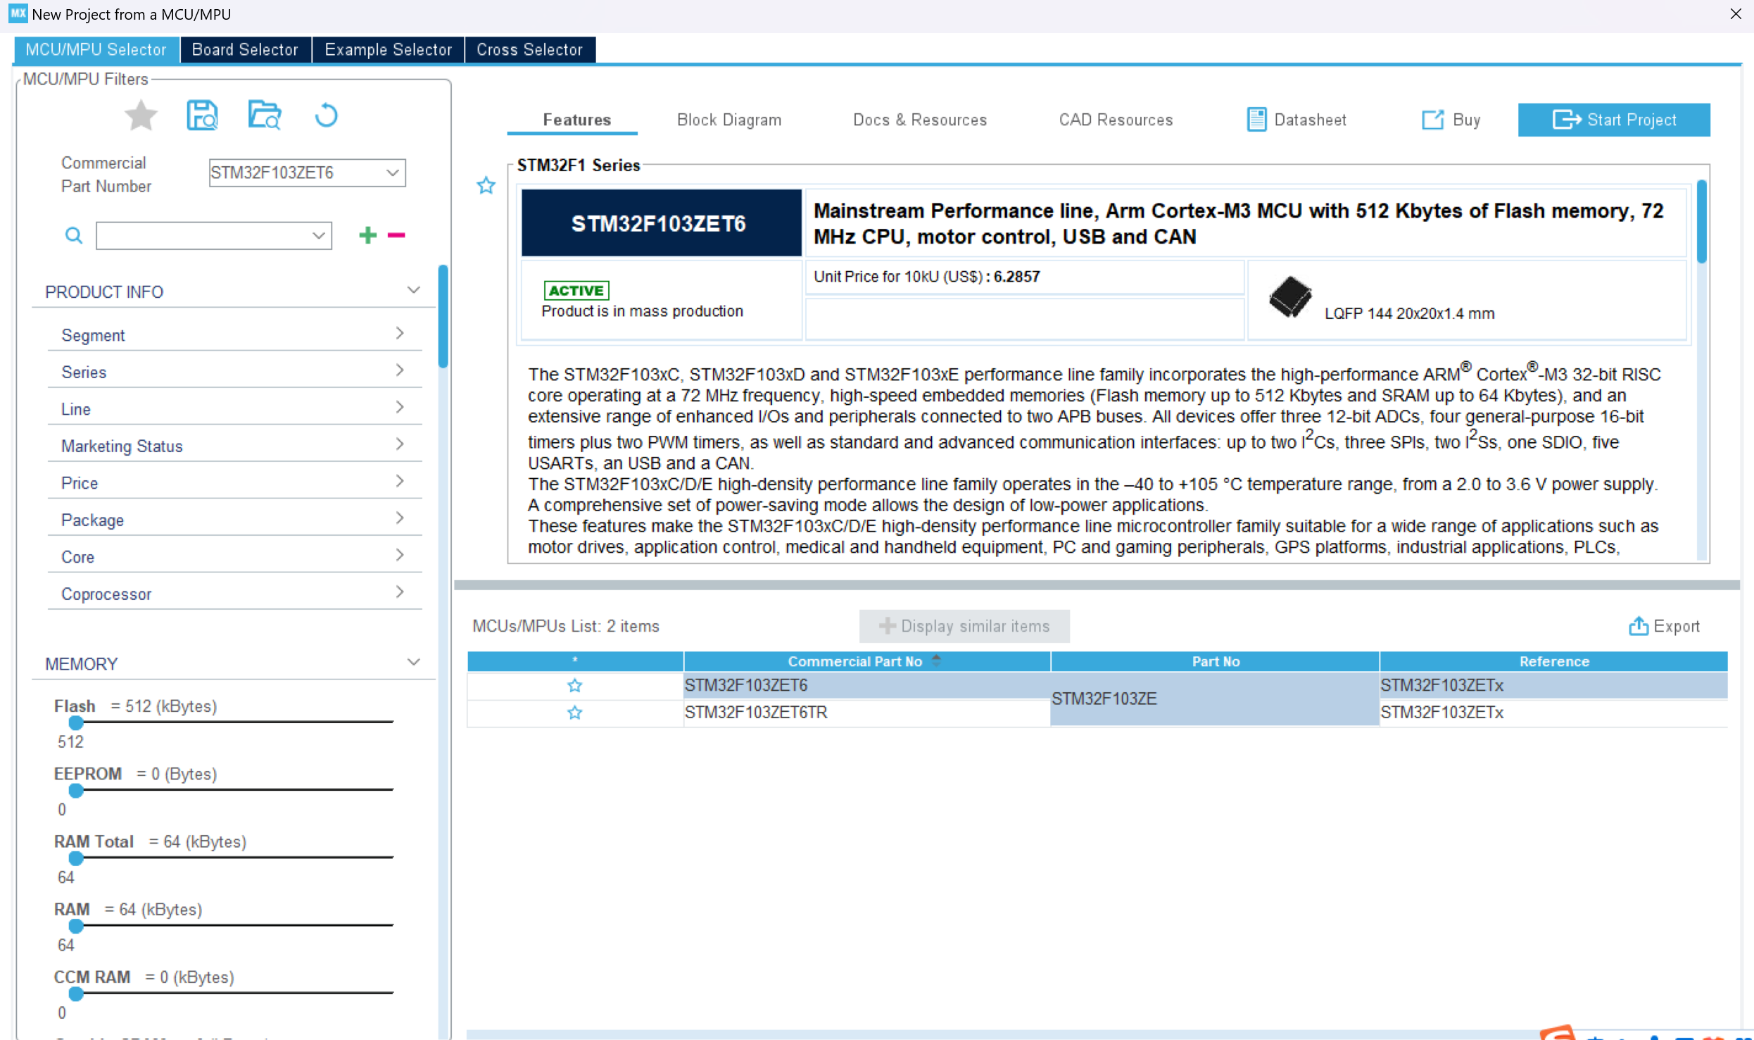Click the pink minus remove search icon

(x=396, y=235)
